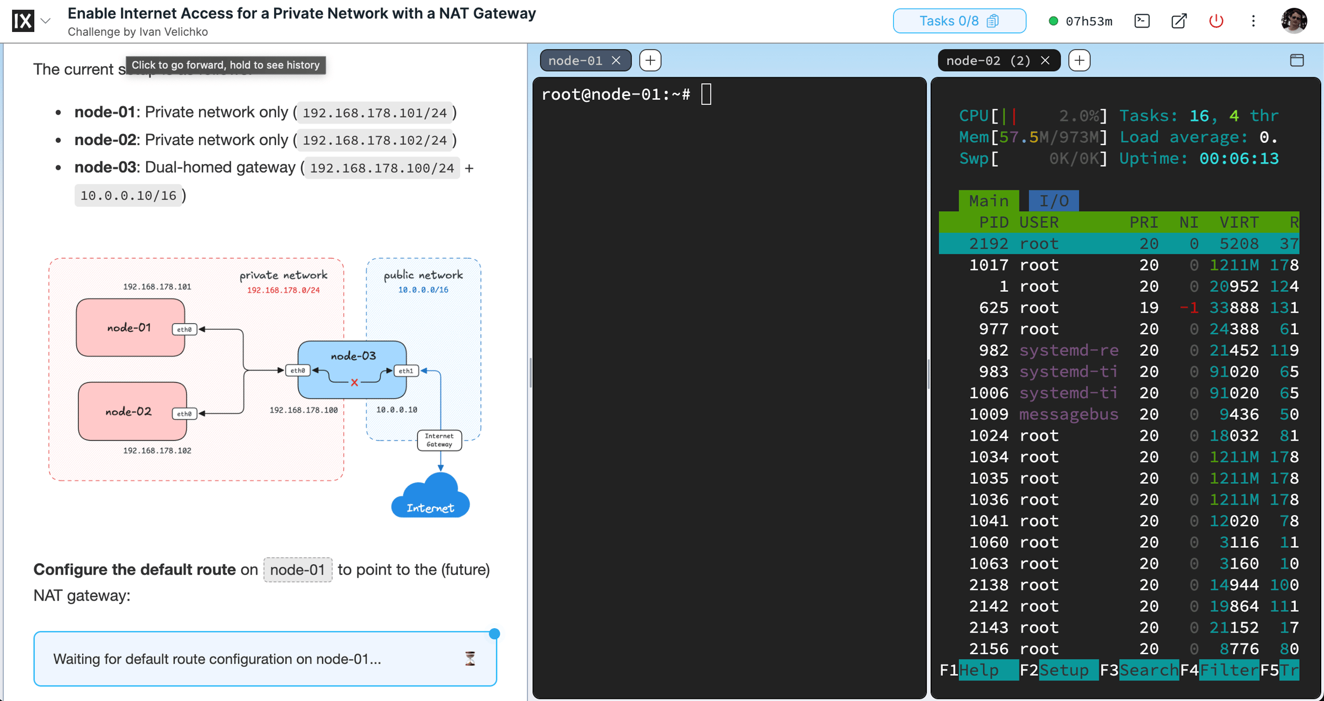The image size is (1324, 701).
Task: Open the network topology diagram image
Action: (265, 388)
